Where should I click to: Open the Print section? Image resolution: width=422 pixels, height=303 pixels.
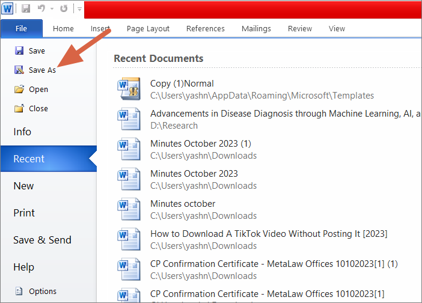24,213
